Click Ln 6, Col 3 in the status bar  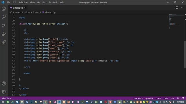(x=138, y=98)
